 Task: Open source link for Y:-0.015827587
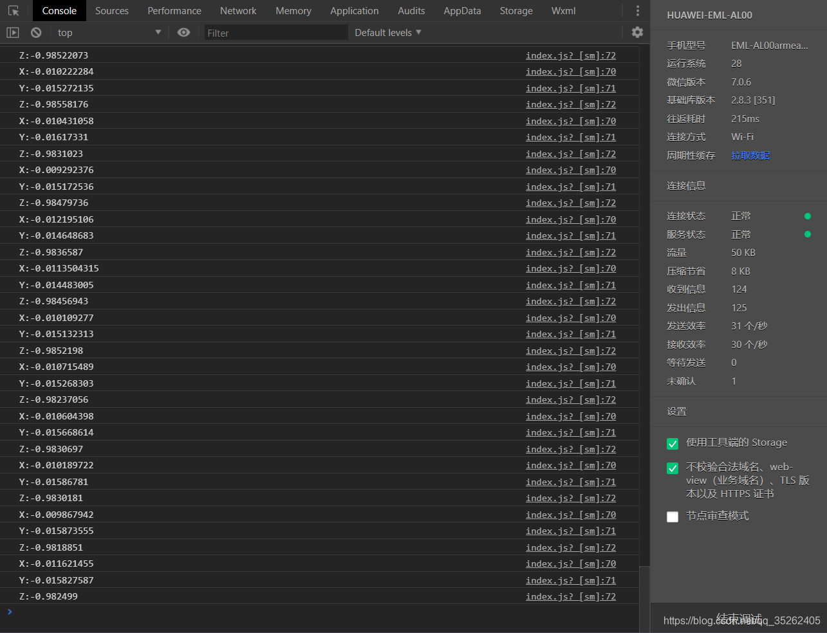tap(571, 580)
